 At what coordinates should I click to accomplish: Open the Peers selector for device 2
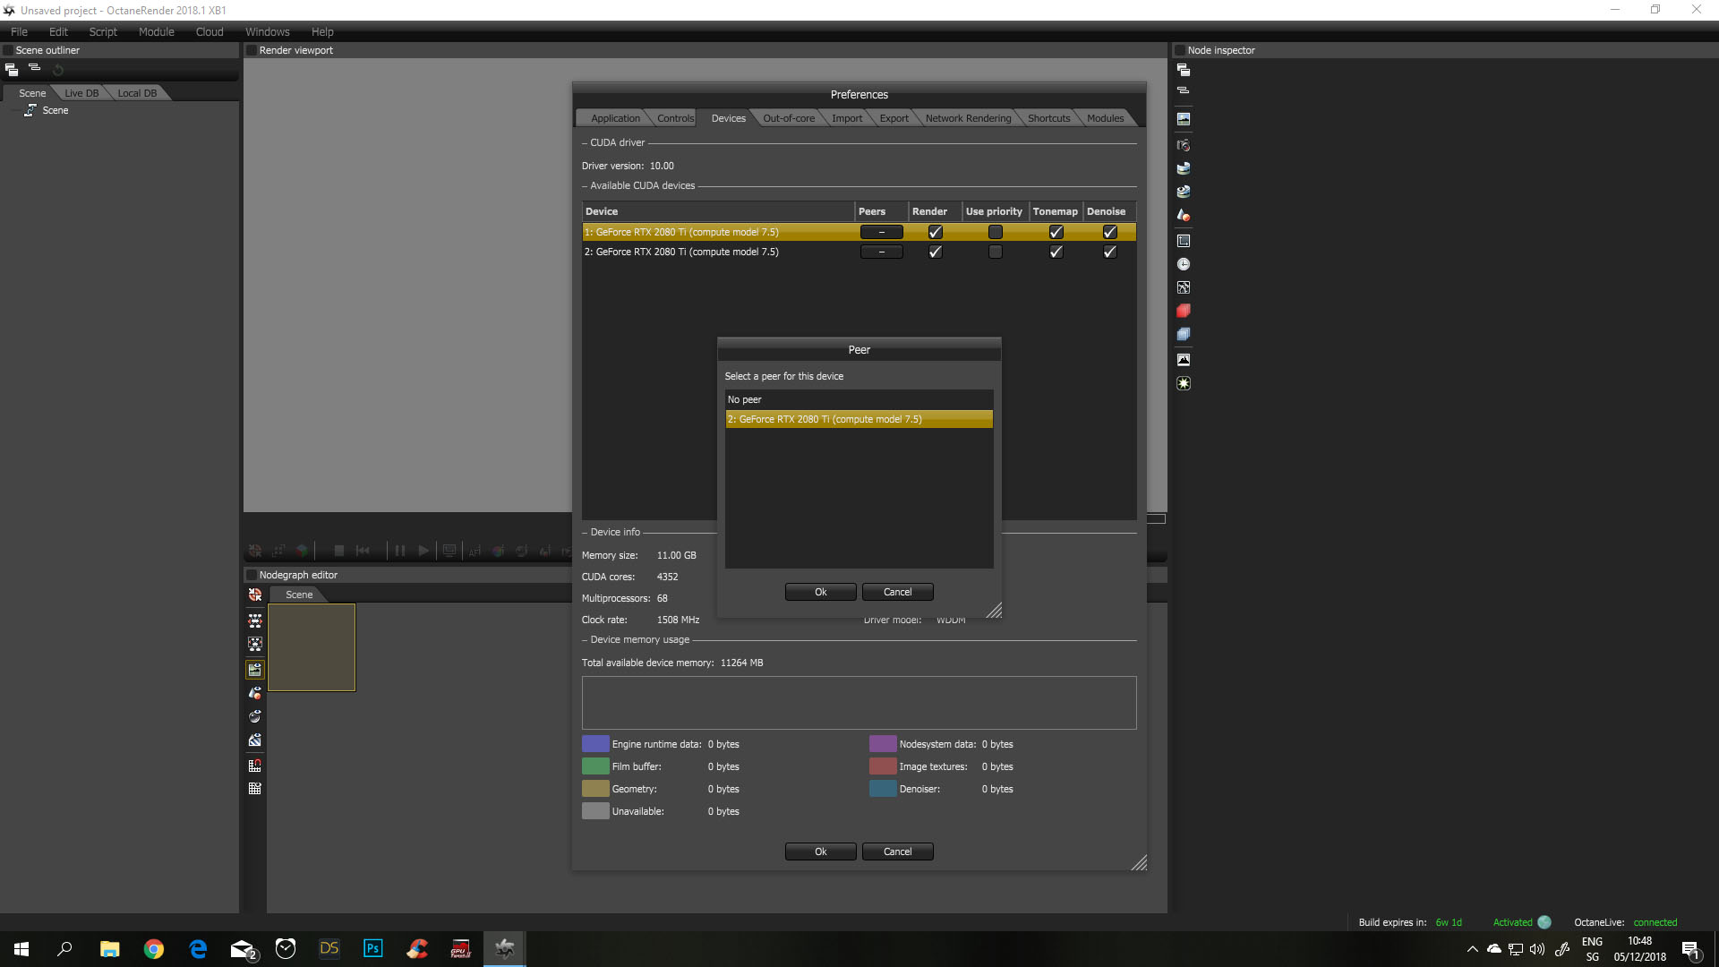(881, 252)
